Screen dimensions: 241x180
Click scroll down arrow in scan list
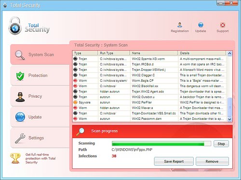tap(229, 119)
